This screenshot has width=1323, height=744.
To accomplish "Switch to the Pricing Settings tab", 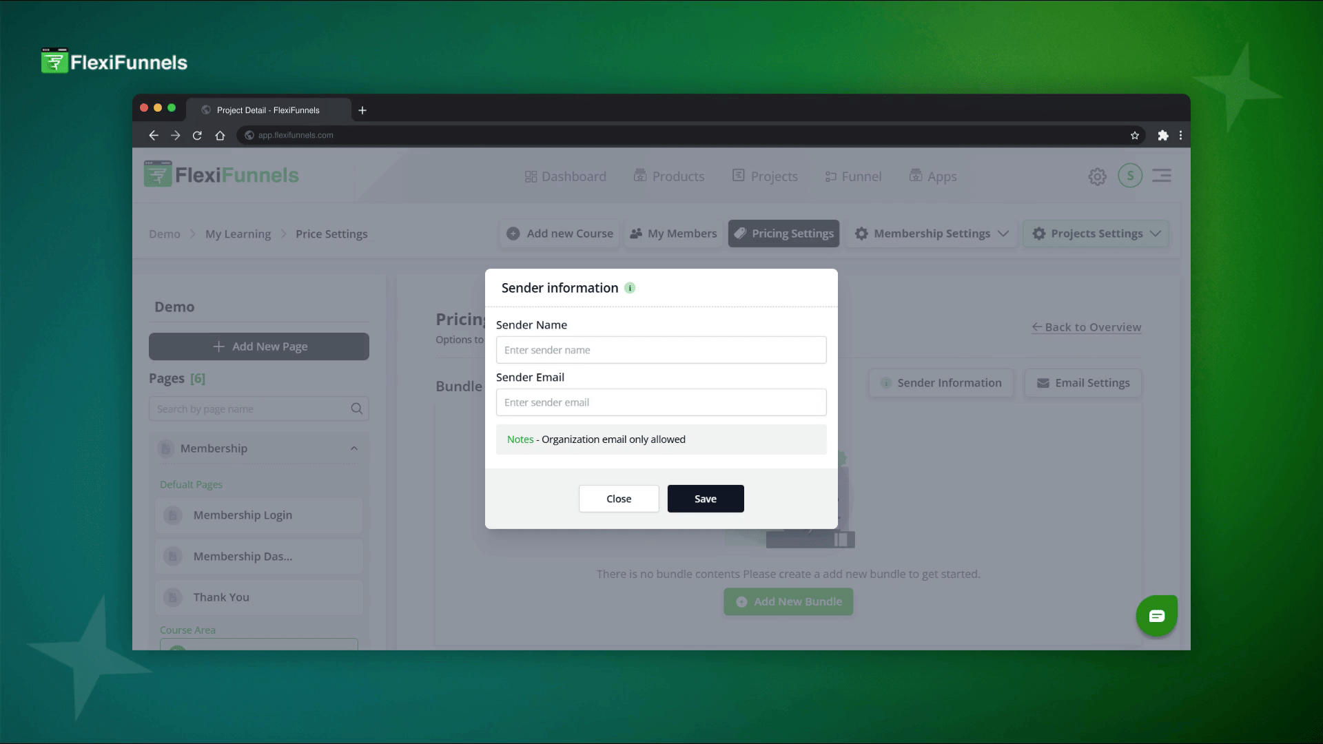I will click(783, 234).
